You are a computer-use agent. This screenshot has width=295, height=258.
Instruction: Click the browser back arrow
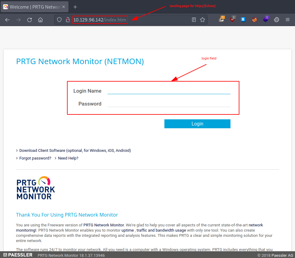coord(7,20)
